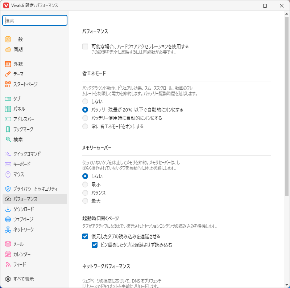Select the プライバシーとセキュリティ shield icon

[8, 189]
